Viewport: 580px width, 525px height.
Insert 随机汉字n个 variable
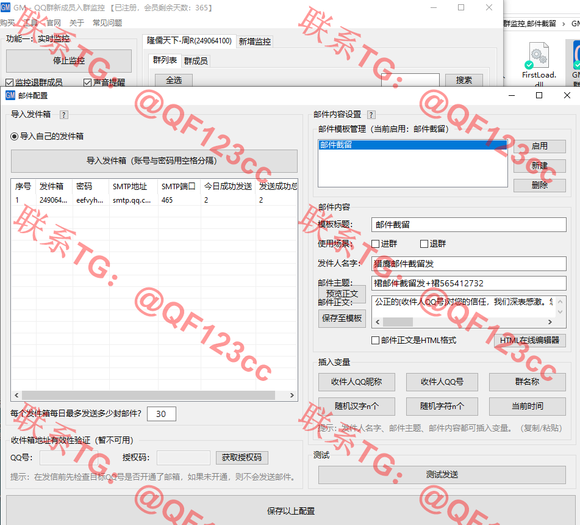[x=357, y=406]
